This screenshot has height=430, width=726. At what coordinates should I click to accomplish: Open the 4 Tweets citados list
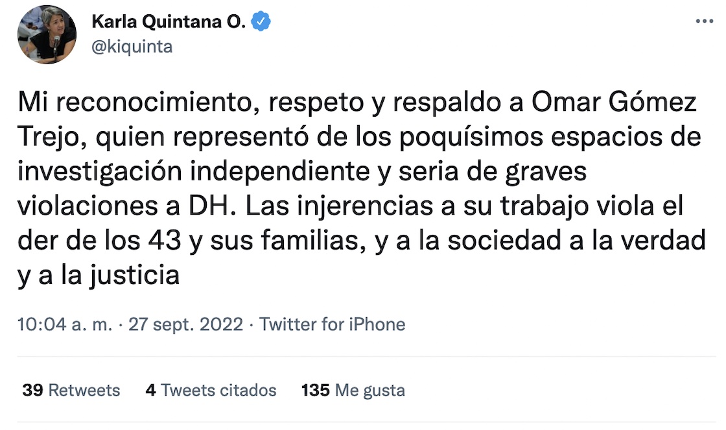[x=211, y=390]
